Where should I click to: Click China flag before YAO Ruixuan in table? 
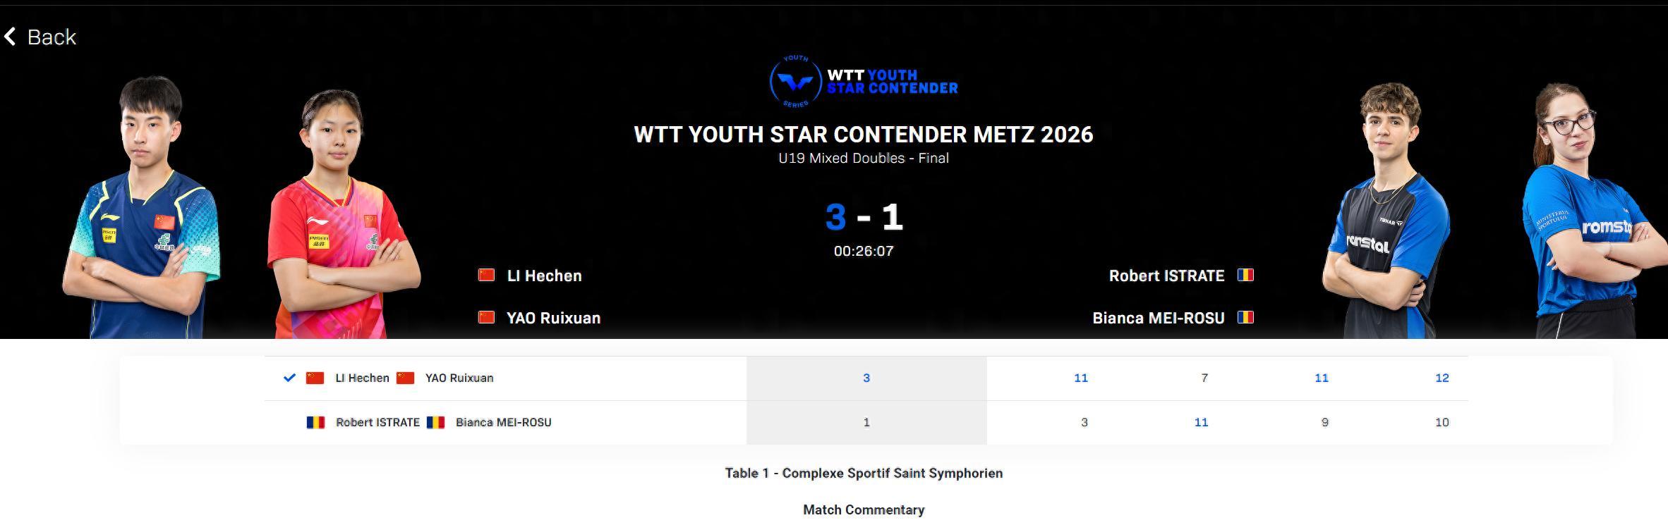pos(405,378)
